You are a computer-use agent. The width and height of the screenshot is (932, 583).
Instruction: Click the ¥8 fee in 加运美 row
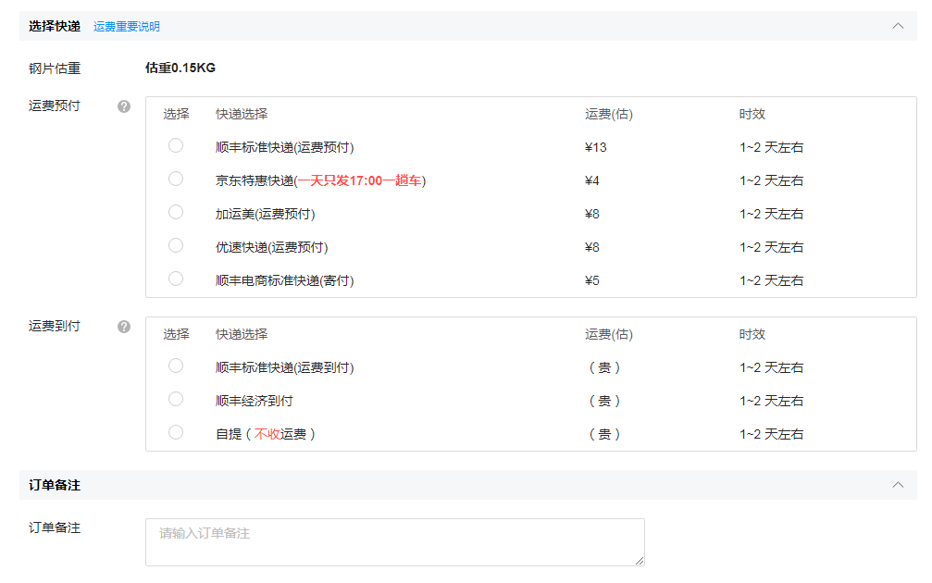pyautogui.click(x=592, y=214)
